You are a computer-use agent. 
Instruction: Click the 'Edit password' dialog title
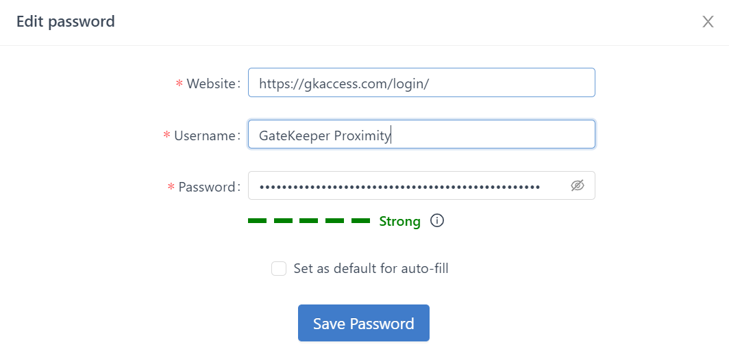(x=66, y=22)
